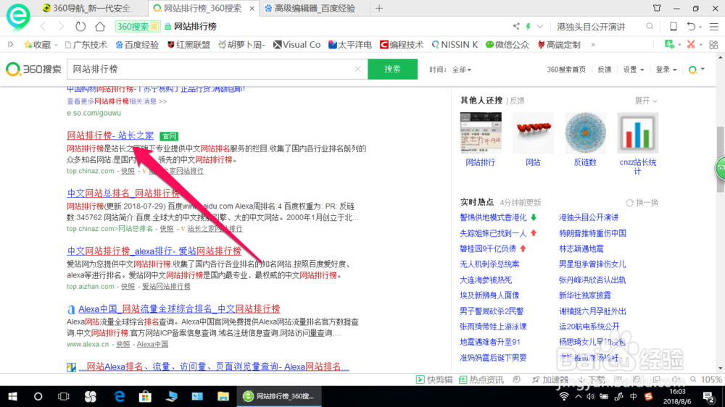This screenshot has height=407, width=725.
Task: Close the 网站排行榜_360搜索 tab
Action: 252,8
